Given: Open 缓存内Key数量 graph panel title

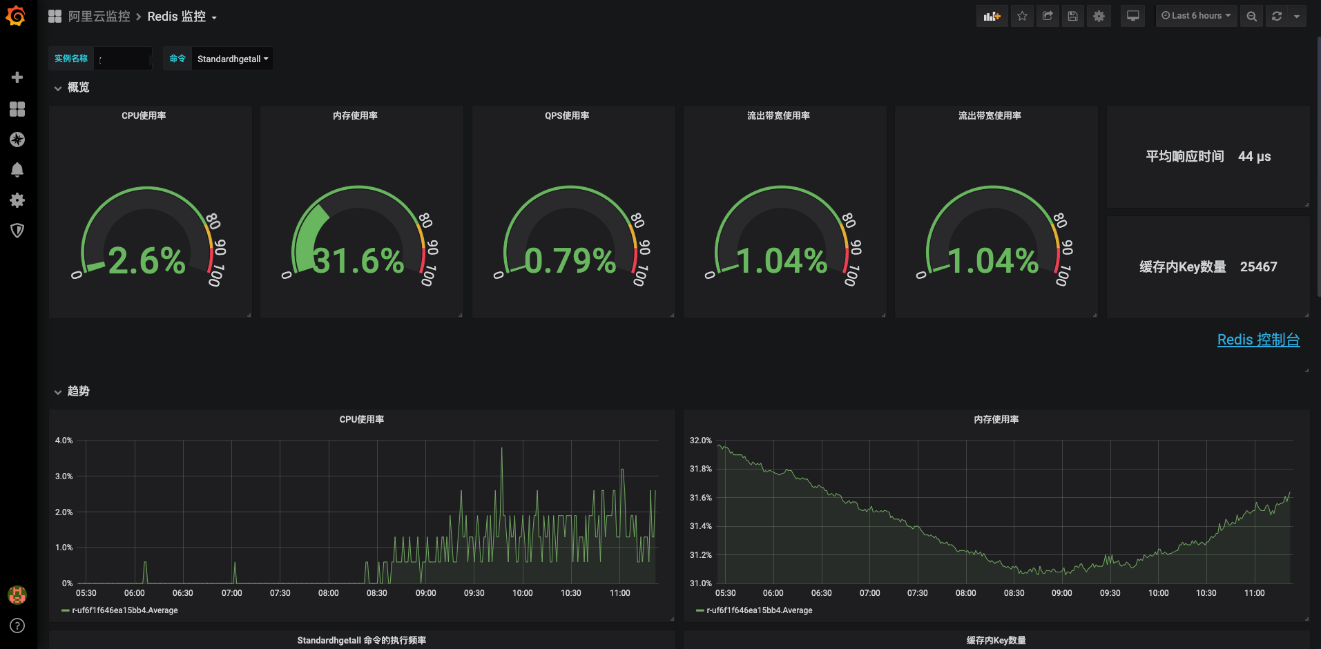Looking at the screenshot, I should pos(996,641).
